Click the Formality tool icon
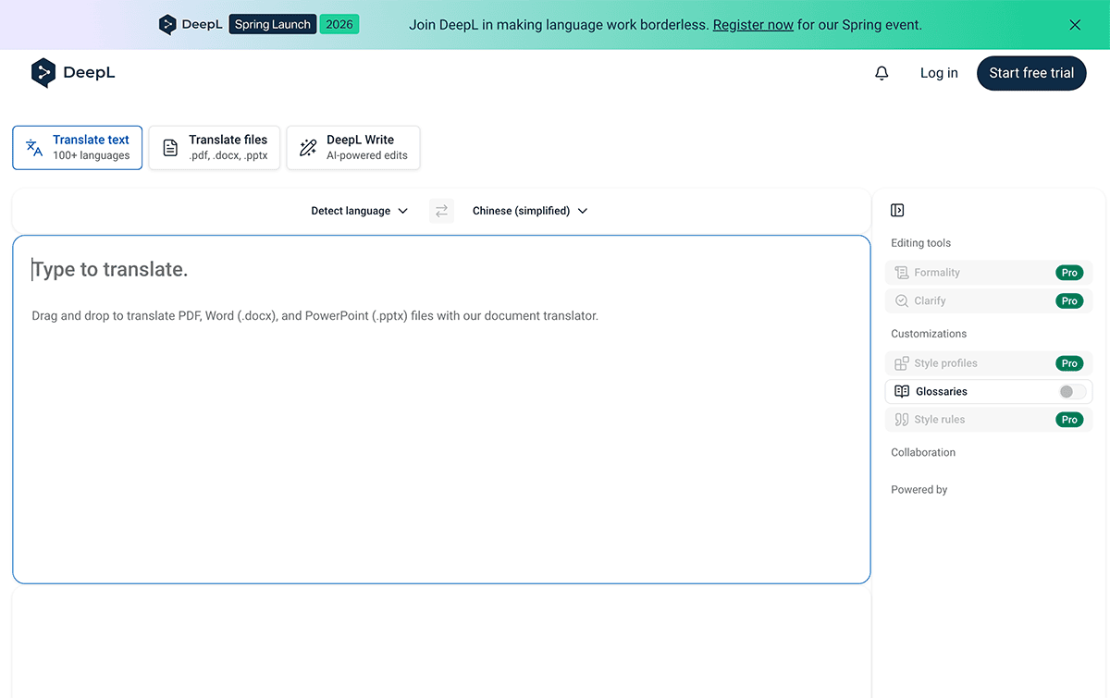This screenshot has width=1110, height=698. (x=902, y=273)
